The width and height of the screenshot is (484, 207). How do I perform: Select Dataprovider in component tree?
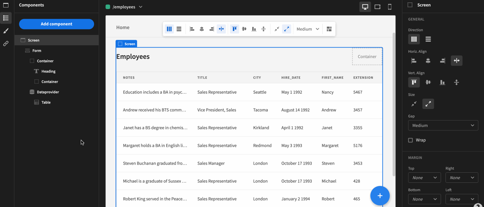(48, 92)
